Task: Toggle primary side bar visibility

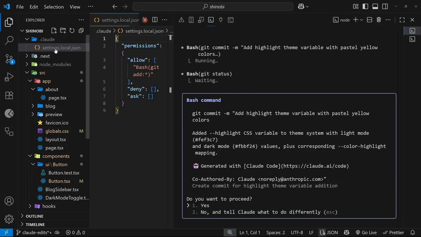Action: pos(365,6)
